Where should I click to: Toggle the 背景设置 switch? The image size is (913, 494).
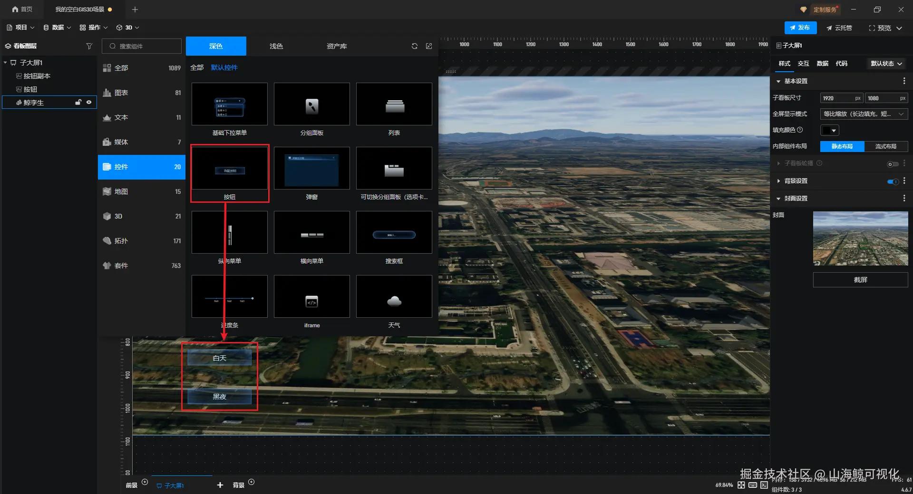point(893,181)
